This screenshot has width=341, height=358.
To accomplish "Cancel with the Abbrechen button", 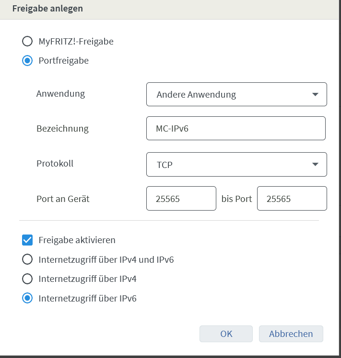I will coord(291,334).
